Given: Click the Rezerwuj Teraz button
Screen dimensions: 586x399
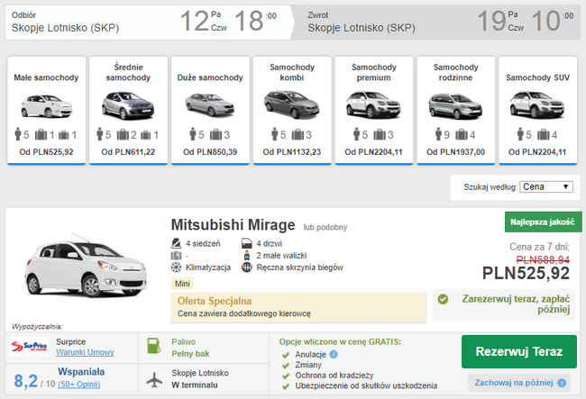Looking at the screenshot, I should coord(519,351).
